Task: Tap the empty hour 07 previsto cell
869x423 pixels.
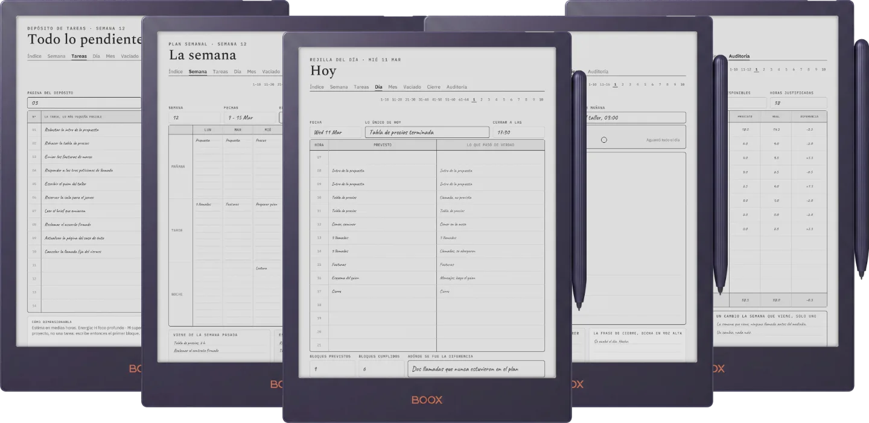Action: coord(383,157)
